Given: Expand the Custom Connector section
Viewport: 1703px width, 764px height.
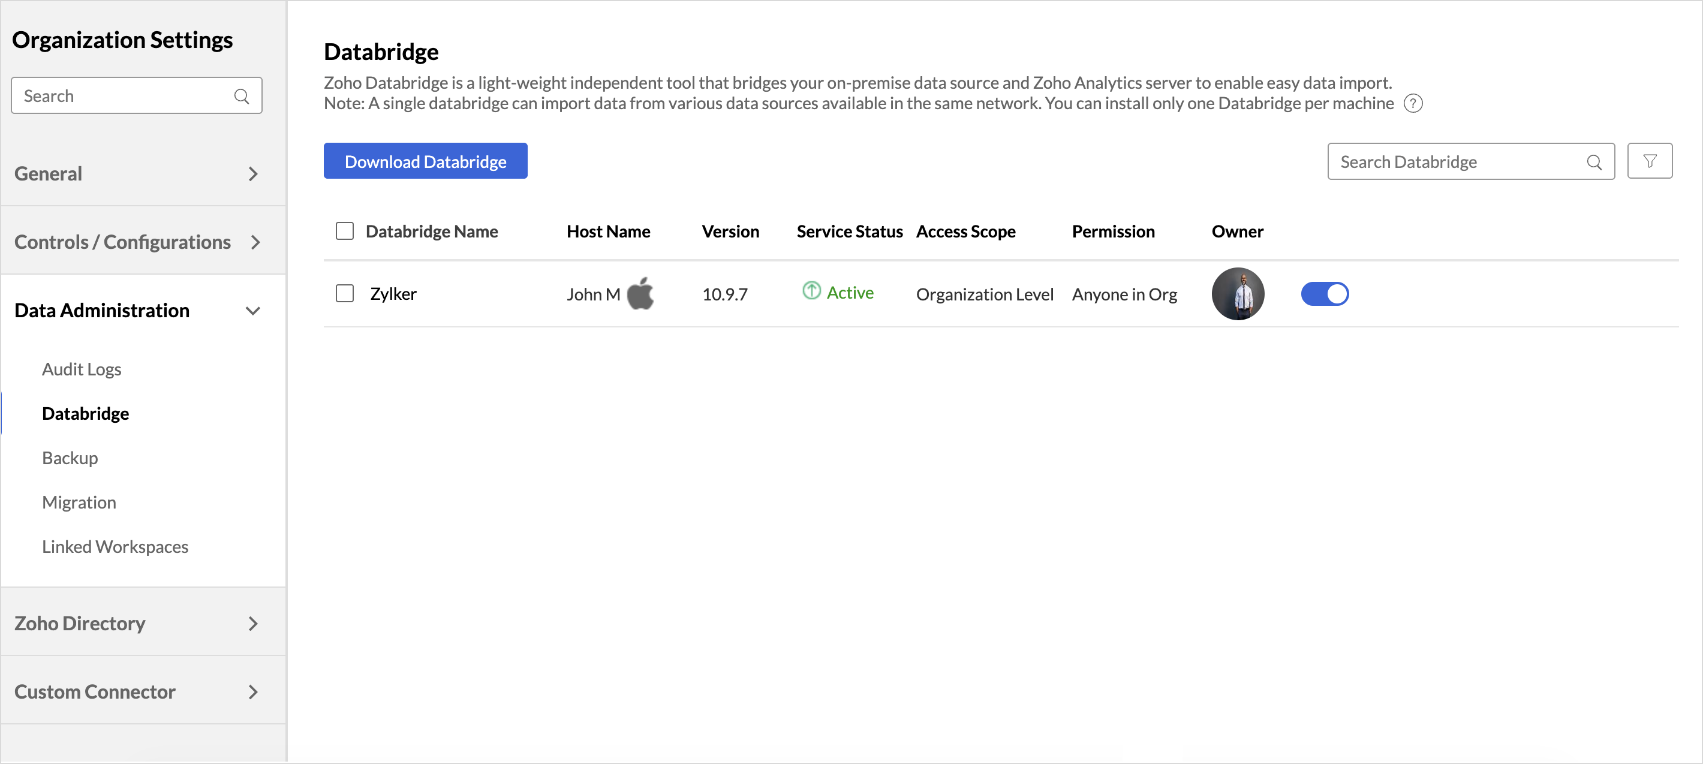Looking at the screenshot, I should (x=252, y=692).
